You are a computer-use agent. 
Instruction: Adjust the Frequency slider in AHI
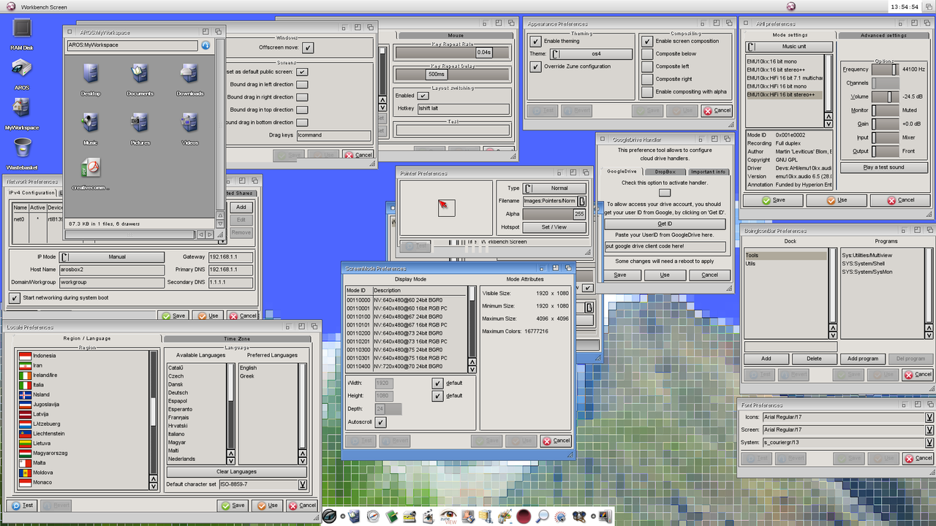pyautogui.click(x=885, y=69)
